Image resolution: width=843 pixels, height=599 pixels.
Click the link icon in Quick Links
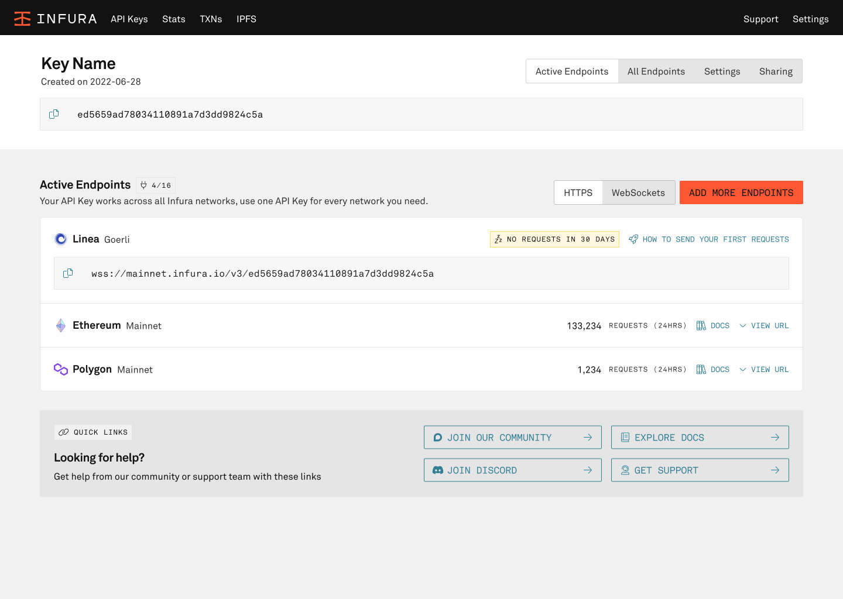point(64,432)
